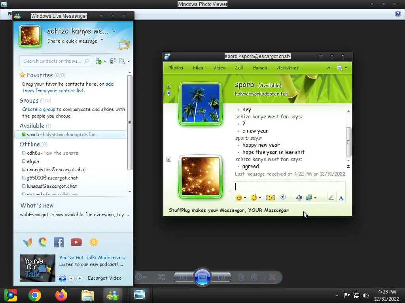The height and width of the screenshot is (303, 405).
Task: Click your display picture in Messenger
Action: pyautogui.click(x=30, y=36)
